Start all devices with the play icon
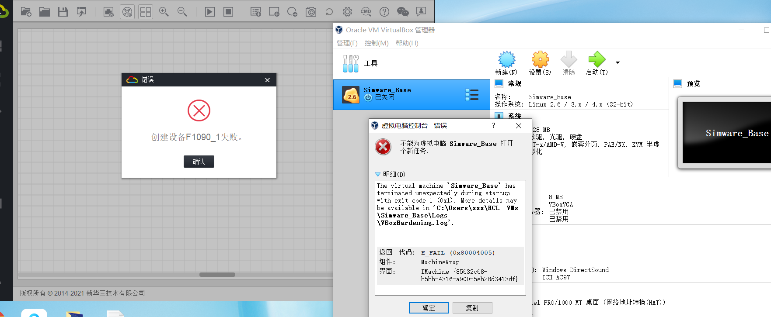The width and height of the screenshot is (771, 317). (x=210, y=12)
